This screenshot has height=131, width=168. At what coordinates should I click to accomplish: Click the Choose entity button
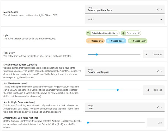[137, 41]
